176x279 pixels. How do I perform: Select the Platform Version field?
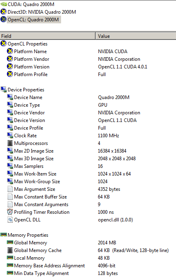click(32, 67)
